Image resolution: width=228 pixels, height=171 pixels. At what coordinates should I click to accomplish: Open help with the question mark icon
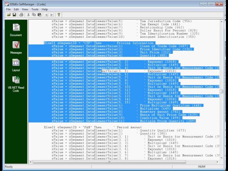(59, 15)
